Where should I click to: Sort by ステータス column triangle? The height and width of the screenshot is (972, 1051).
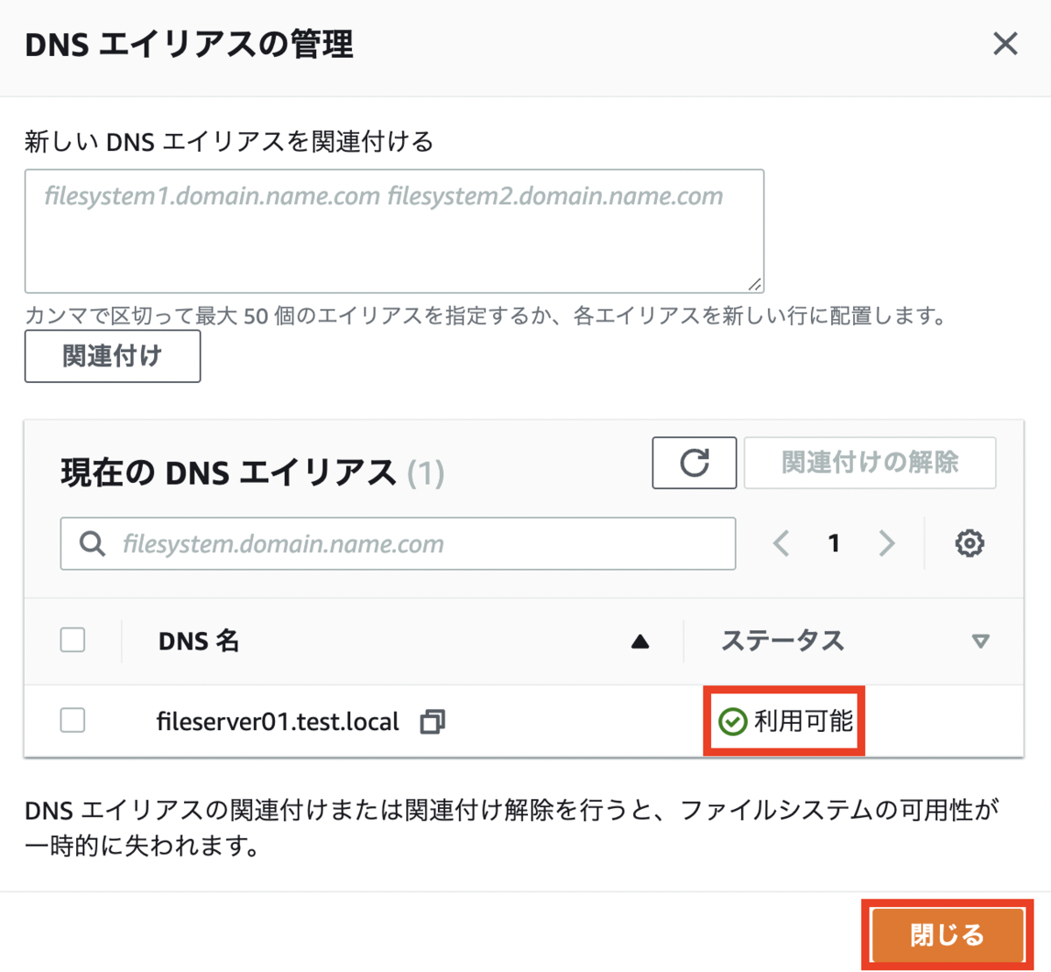click(x=980, y=642)
